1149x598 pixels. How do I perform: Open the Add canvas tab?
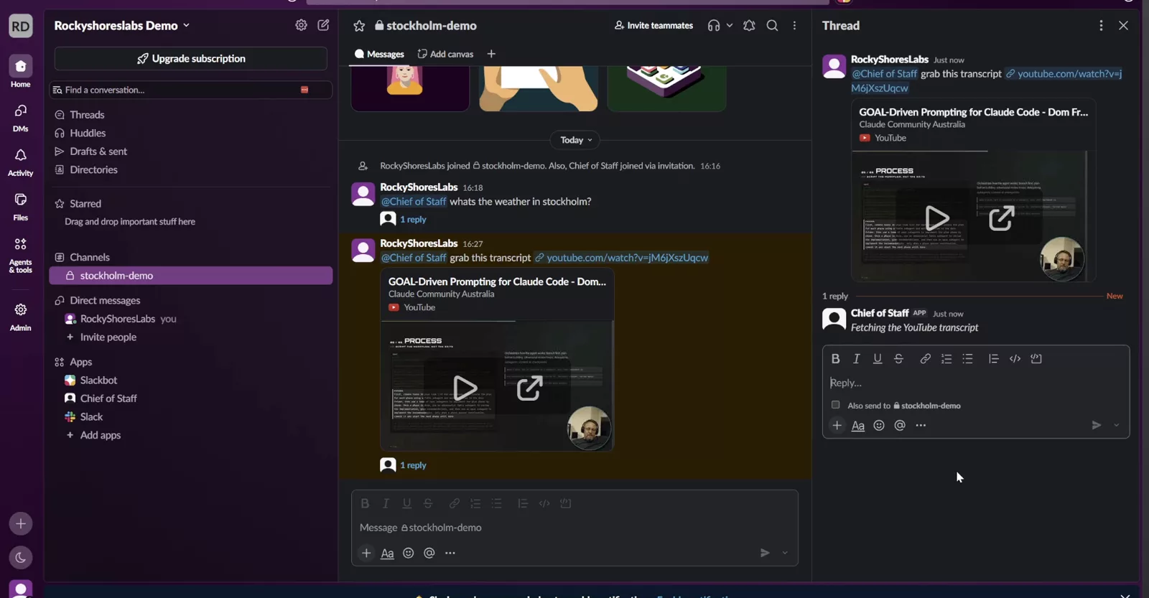[445, 54]
